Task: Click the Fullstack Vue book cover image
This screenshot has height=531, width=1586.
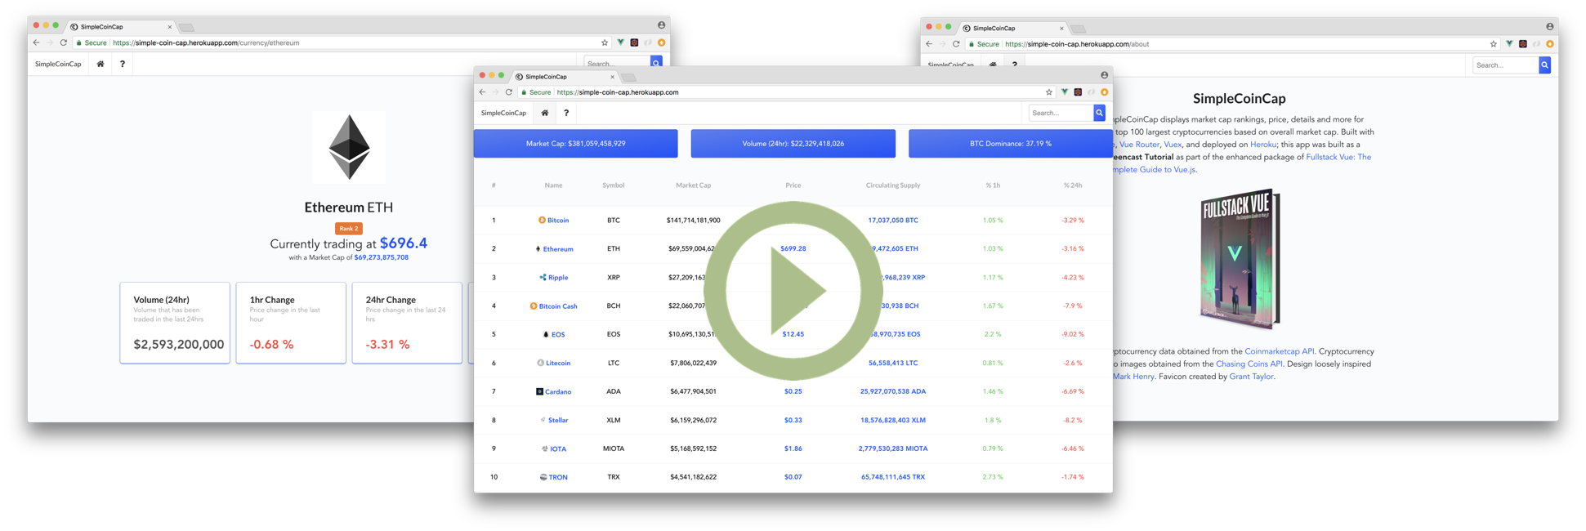Action: [x=1240, y=258]
